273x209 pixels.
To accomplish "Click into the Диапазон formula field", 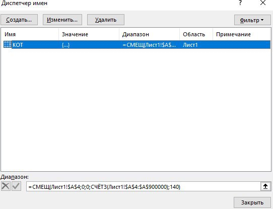I will pyautogui.click(x=144, y=186).
